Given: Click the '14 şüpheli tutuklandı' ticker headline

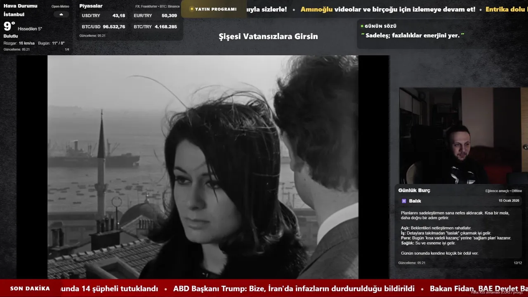Looking at the screenshot, I should [x=110, y=289].
